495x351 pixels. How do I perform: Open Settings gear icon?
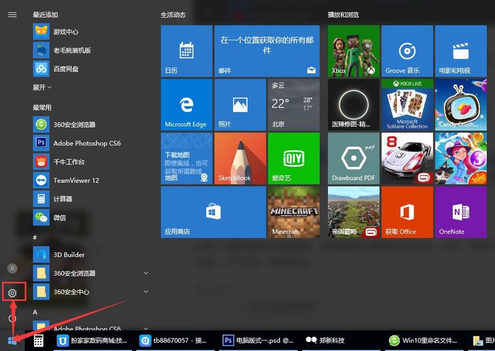click(12, 293)
